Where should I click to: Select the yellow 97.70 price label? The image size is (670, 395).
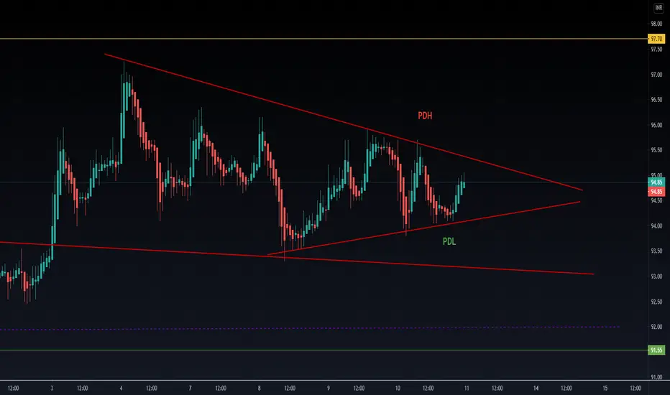(x=656, y=39)
